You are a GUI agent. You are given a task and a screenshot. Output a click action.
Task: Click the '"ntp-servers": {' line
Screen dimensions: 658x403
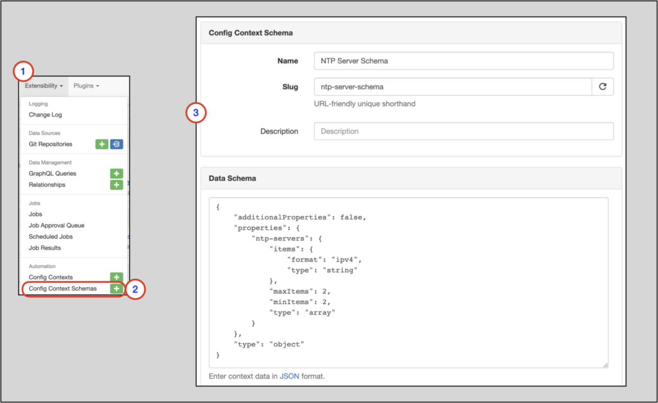point(287,238)
